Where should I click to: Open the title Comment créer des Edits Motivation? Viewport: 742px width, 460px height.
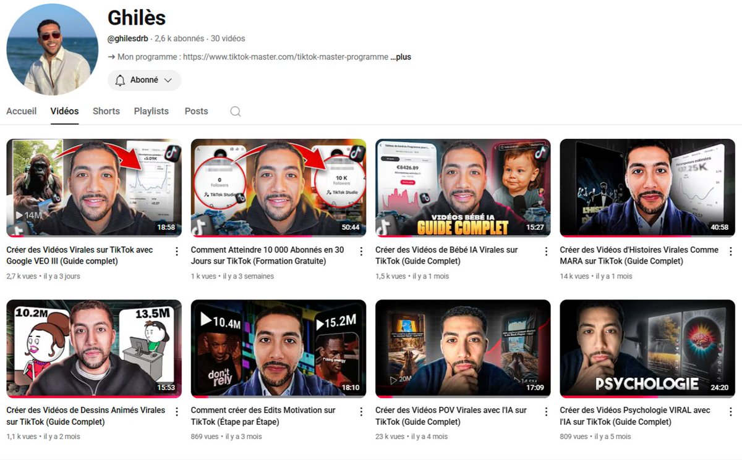[x=263, y=416]
